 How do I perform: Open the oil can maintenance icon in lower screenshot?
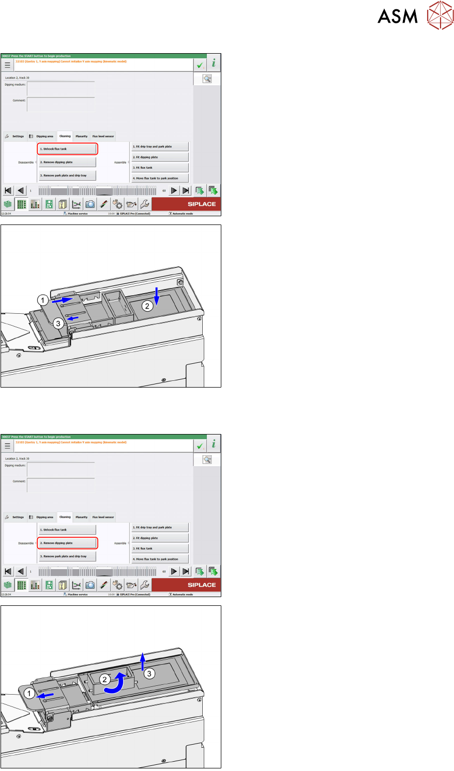tap(131, 585)
